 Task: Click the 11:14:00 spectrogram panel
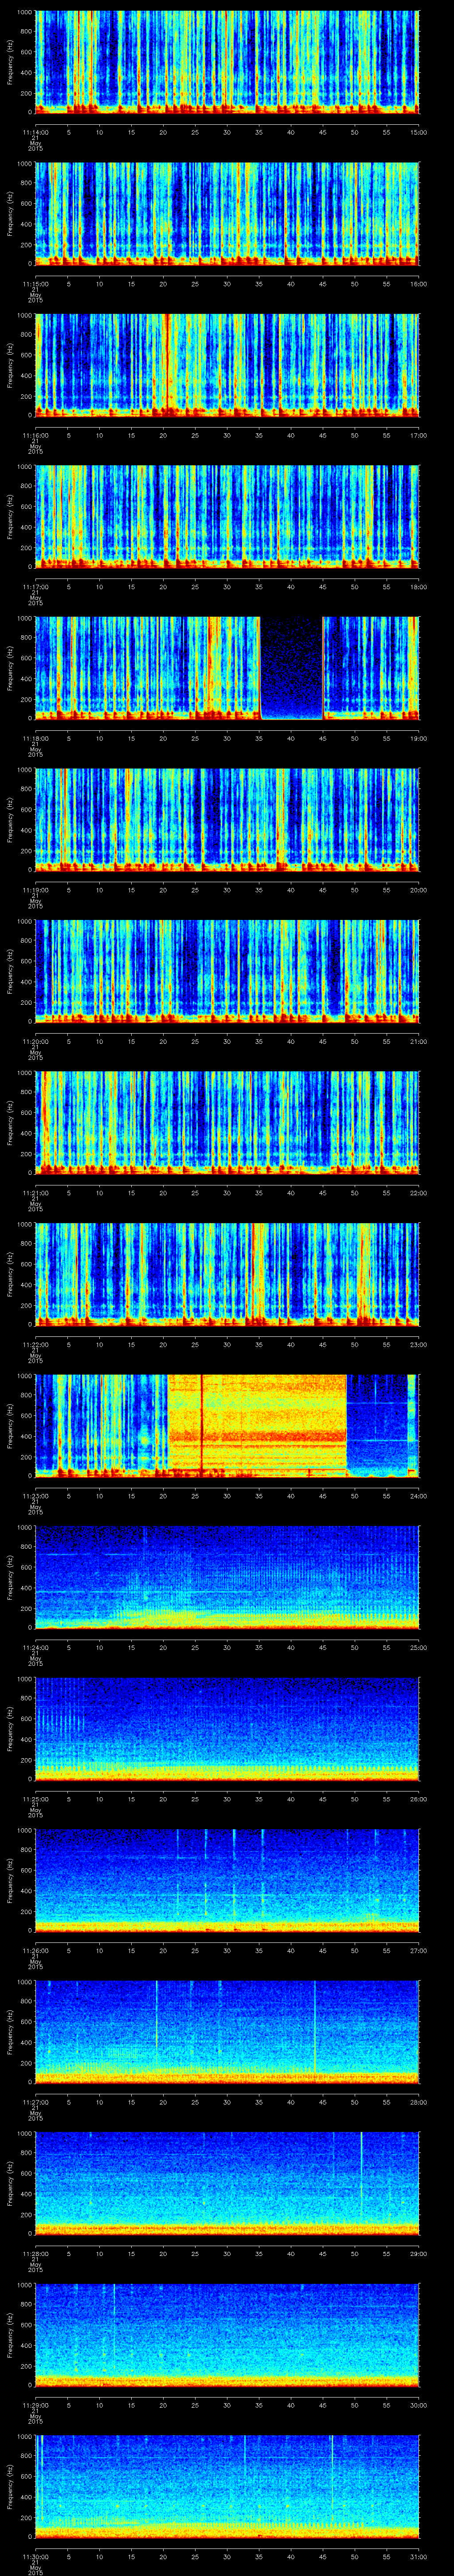pos(227,62)
